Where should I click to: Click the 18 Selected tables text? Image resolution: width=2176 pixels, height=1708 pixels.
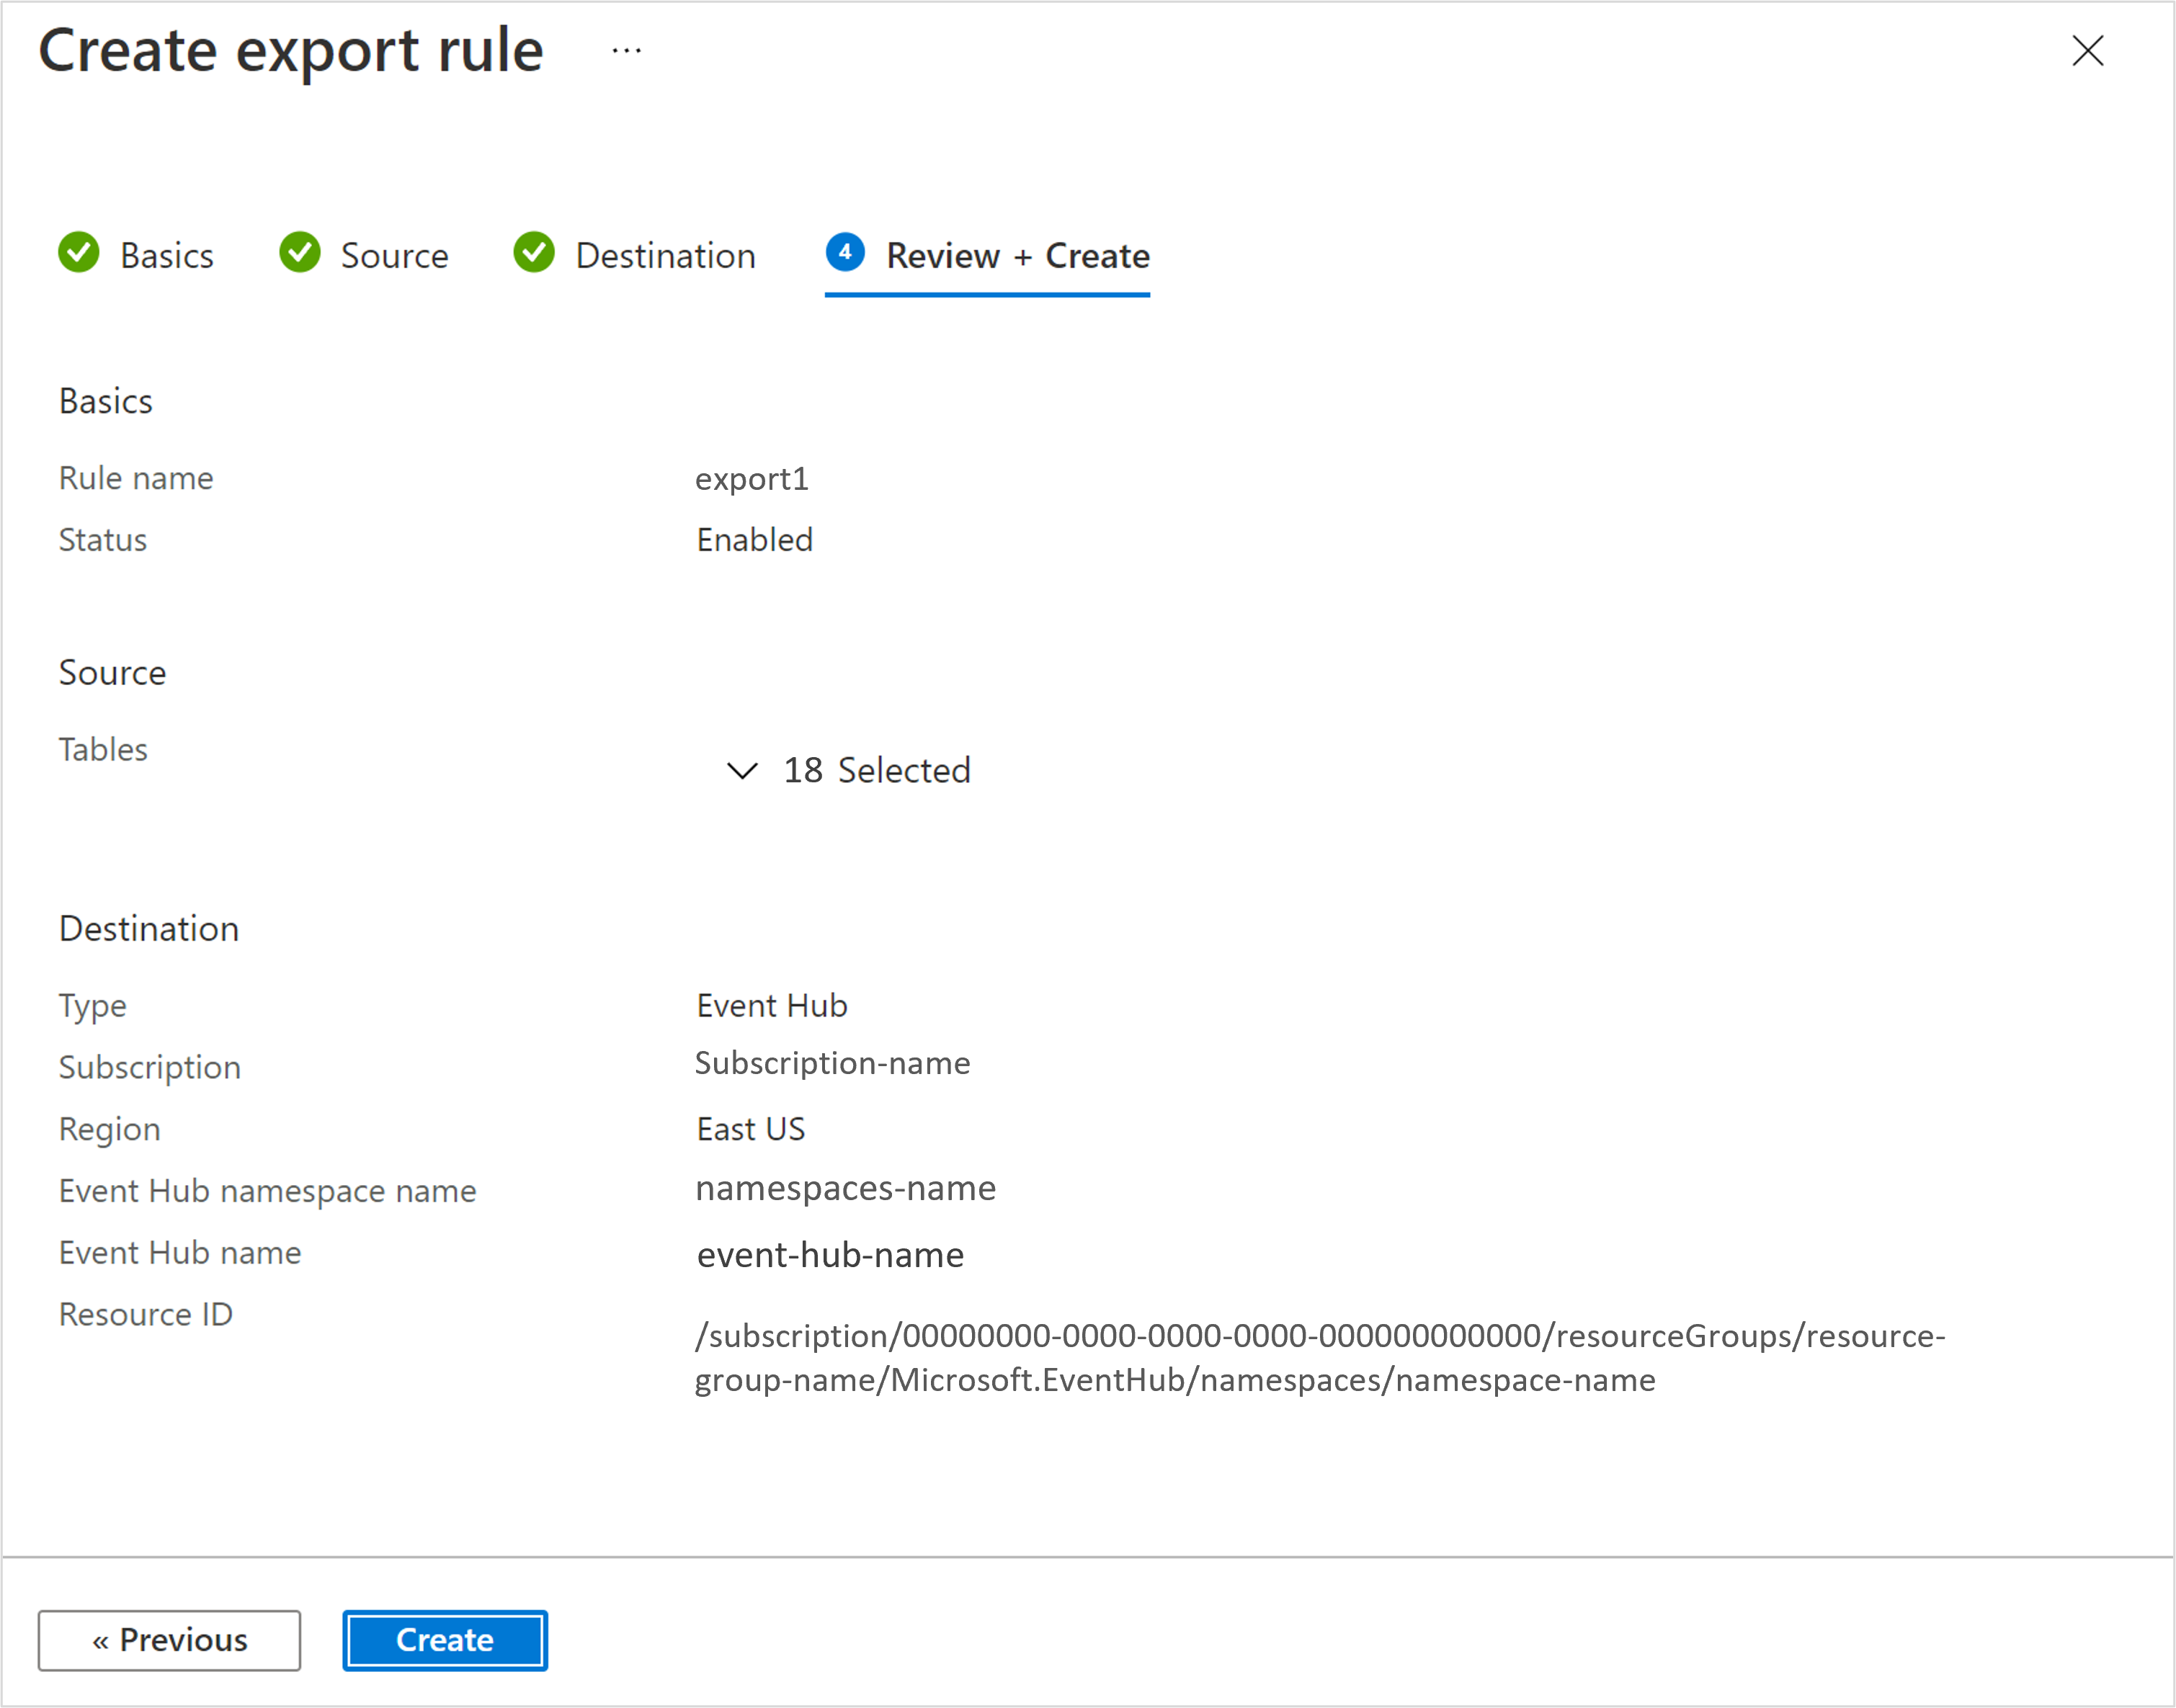(x=877, y=771)
